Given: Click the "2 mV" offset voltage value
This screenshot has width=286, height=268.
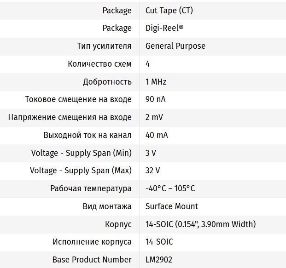Looking at the screenshot, I should [x=154, y=117].
